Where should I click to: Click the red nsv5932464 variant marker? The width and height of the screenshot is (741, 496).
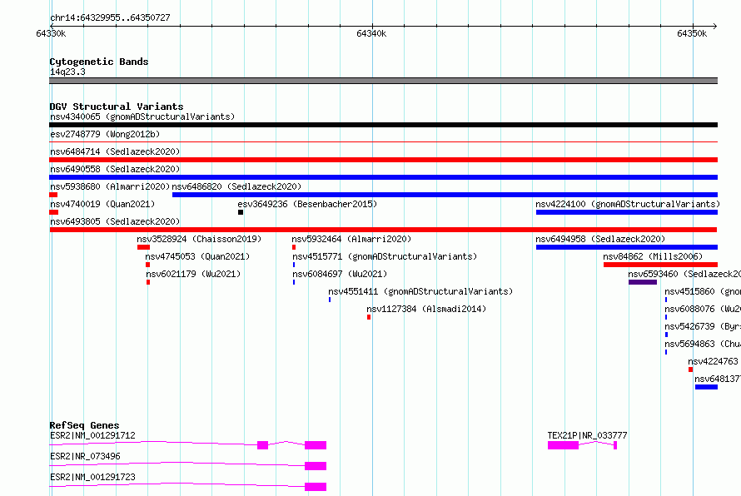tap(294, 247)
